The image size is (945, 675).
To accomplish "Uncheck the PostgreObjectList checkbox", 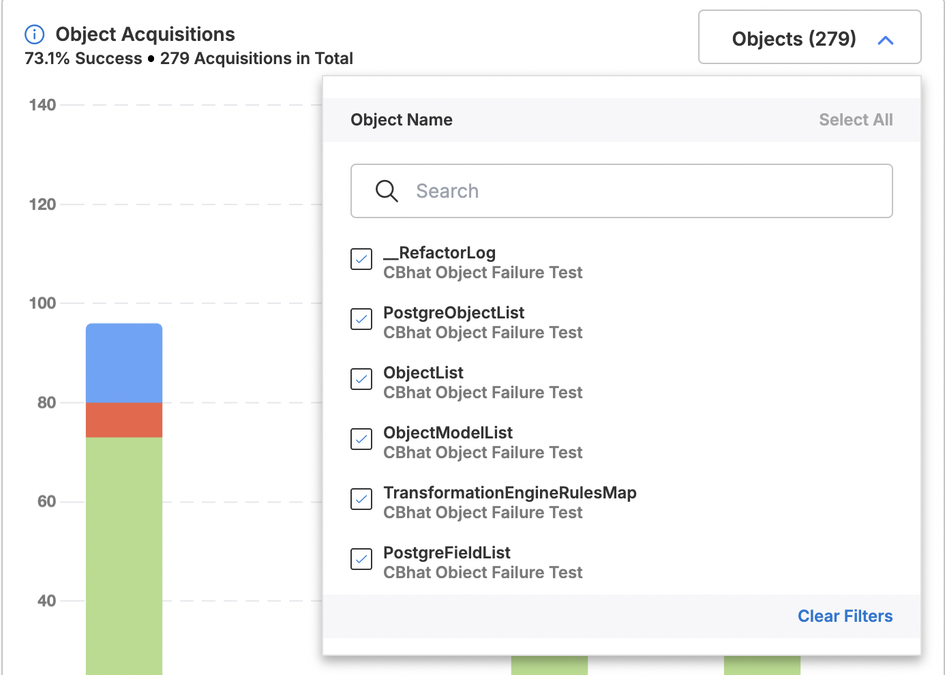I will [x=361, y=319].
